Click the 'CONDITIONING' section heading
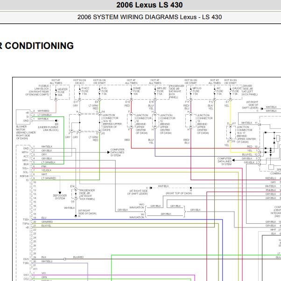 tap(39, 46)
